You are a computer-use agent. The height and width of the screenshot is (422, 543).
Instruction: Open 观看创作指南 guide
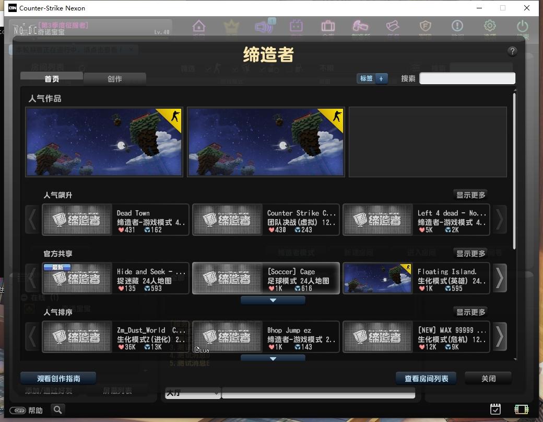pos(58,378)
